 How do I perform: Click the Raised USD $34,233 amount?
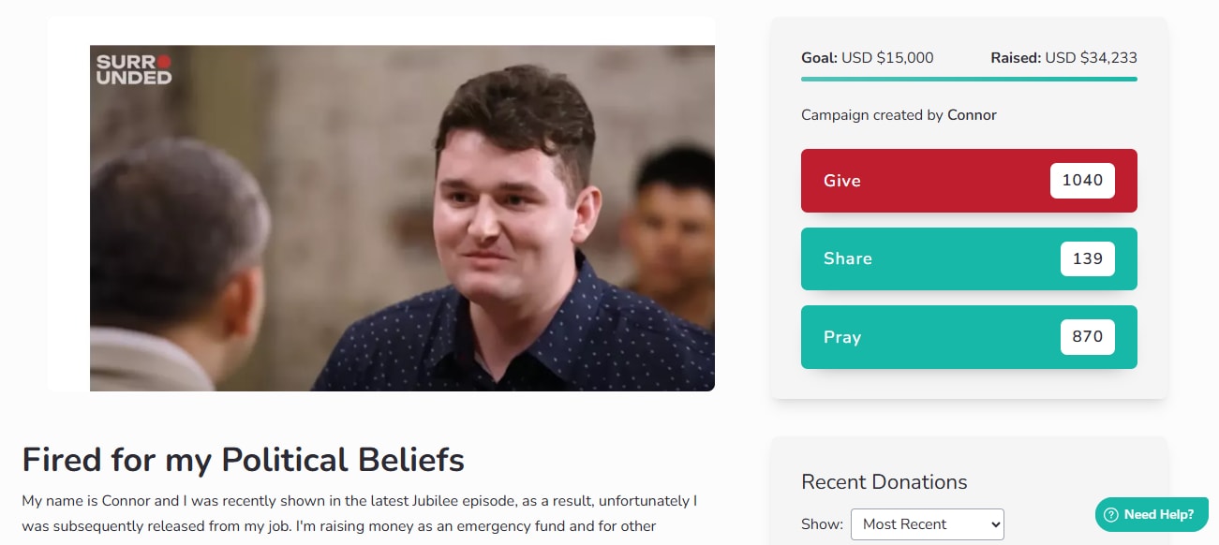point(1063,57)
